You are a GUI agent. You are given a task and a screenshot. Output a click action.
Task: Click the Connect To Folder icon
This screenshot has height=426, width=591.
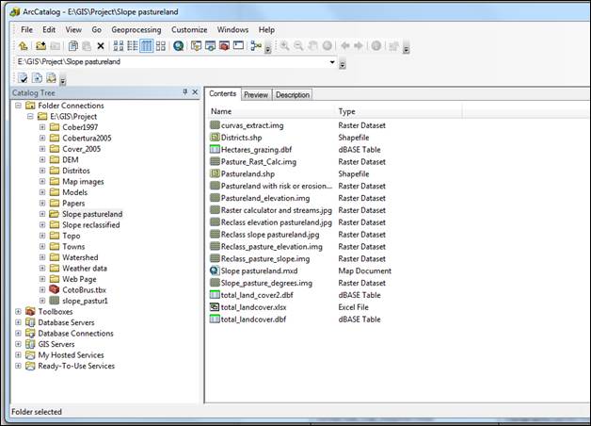tap(40, 45)
